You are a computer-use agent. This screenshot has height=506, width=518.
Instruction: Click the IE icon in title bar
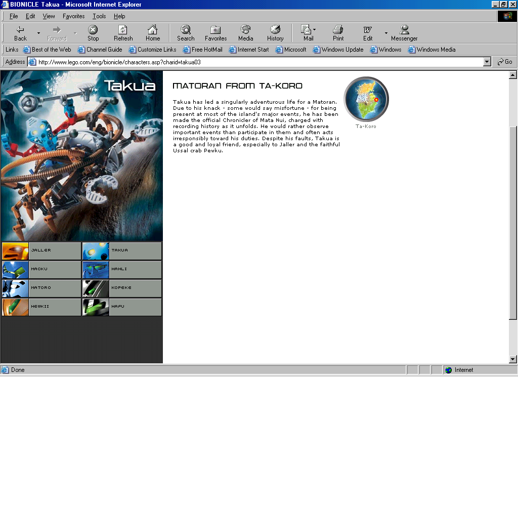[x=5, y=4]
